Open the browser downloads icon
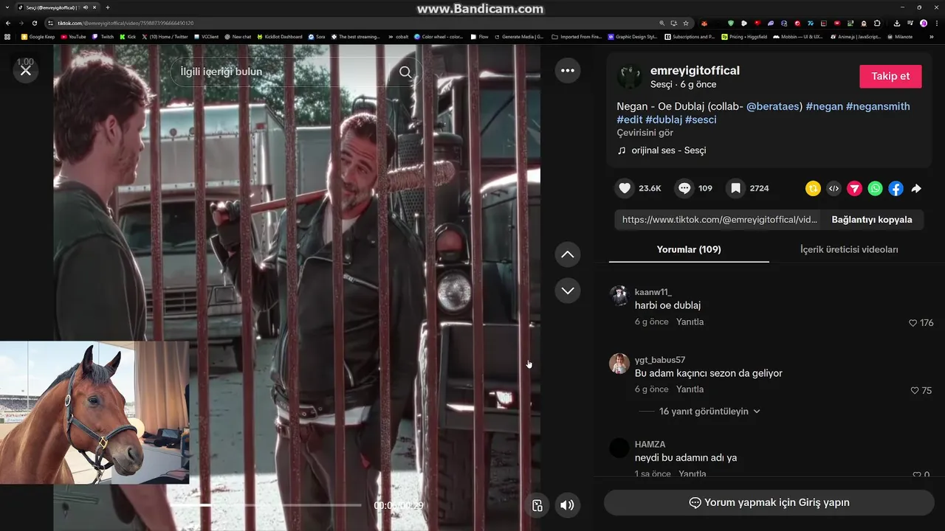 (896, 23)
